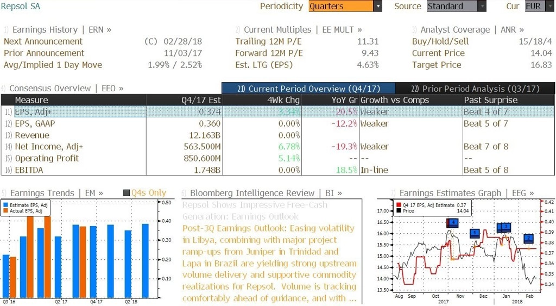Select the EPS, Adj+ row

click(277, 111)
